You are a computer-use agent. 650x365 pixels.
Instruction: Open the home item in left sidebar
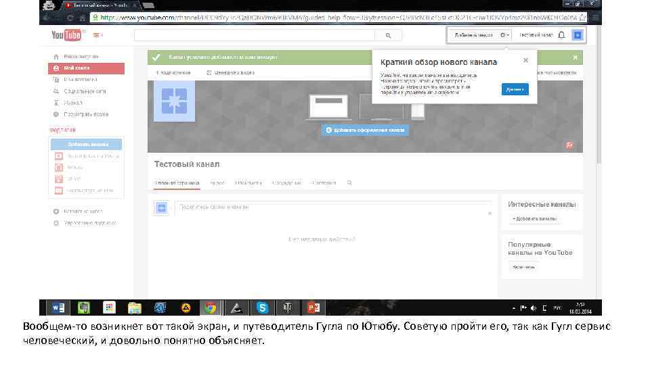(x=86, y=56)
